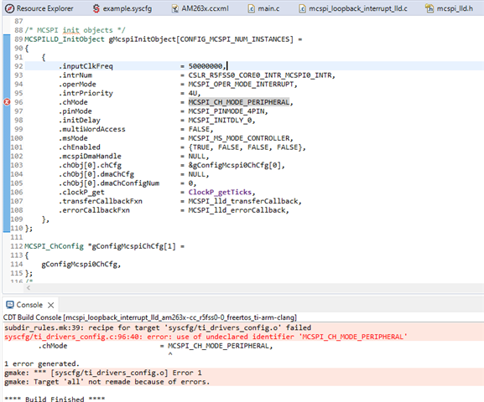Click the highlighted MCSPI_CH_MODE_PERIPHERAL identifier
Screen dimensions: 484x402
(239, 102)
